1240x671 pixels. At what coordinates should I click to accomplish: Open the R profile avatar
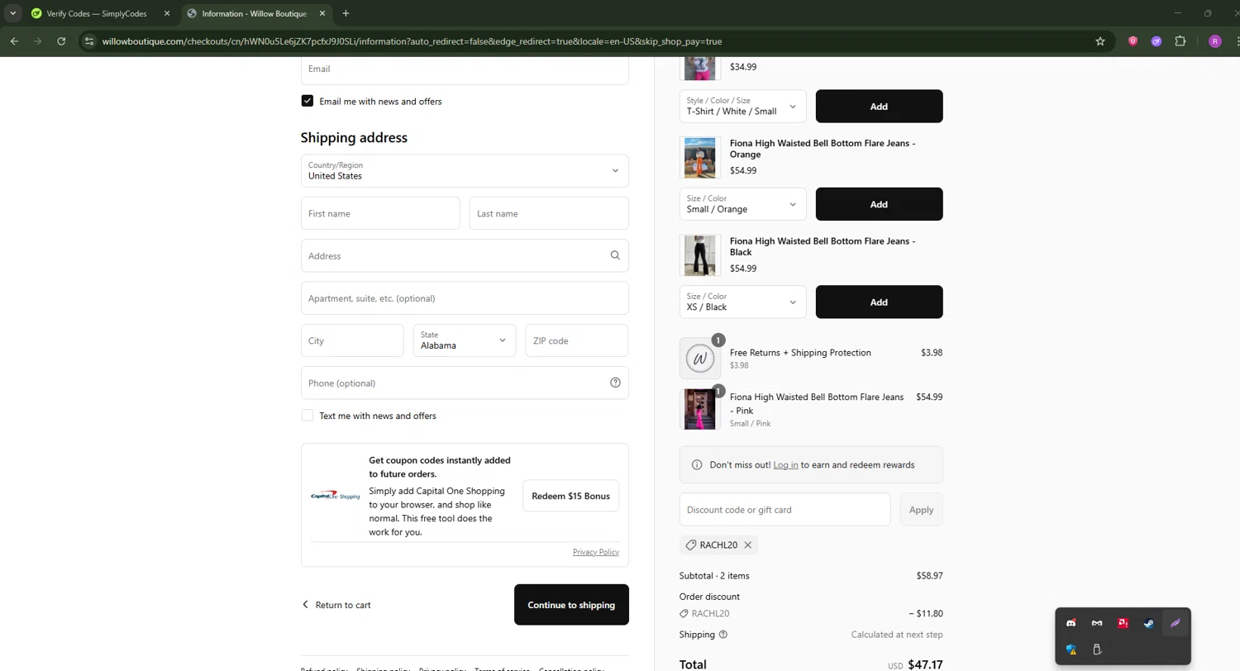click(1214, 41)
